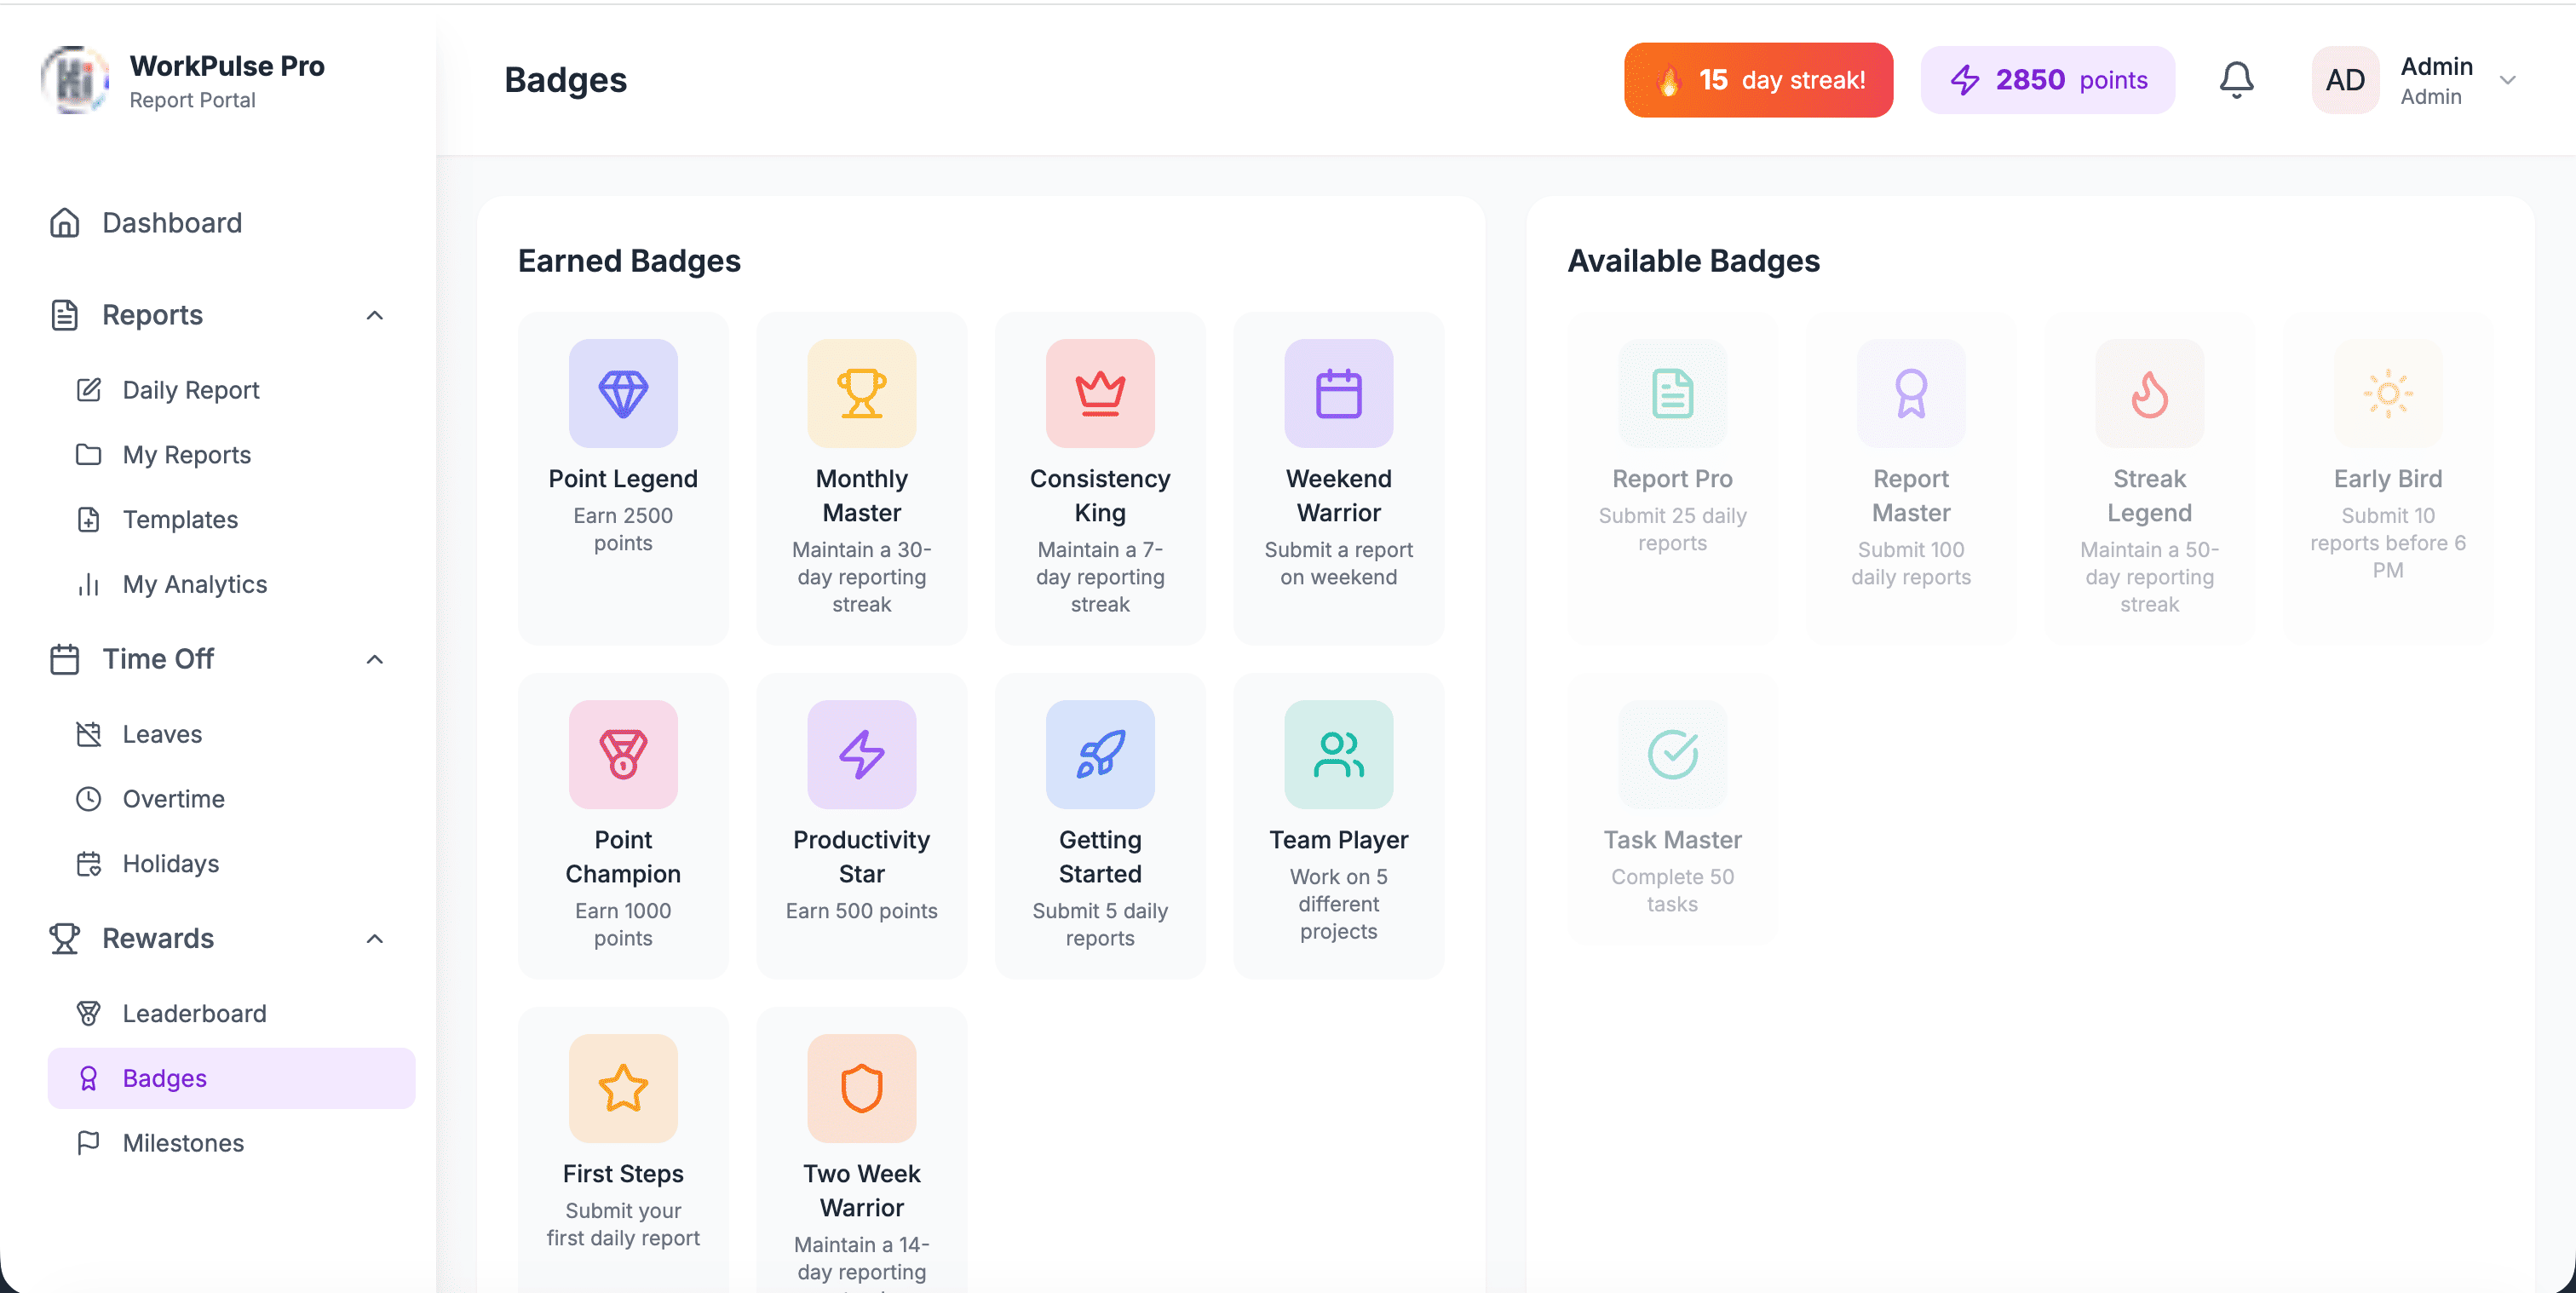Open the Admin user dropdown arrow
Viewport: 2576px width, 1293px height.
tap(2507, 80)
